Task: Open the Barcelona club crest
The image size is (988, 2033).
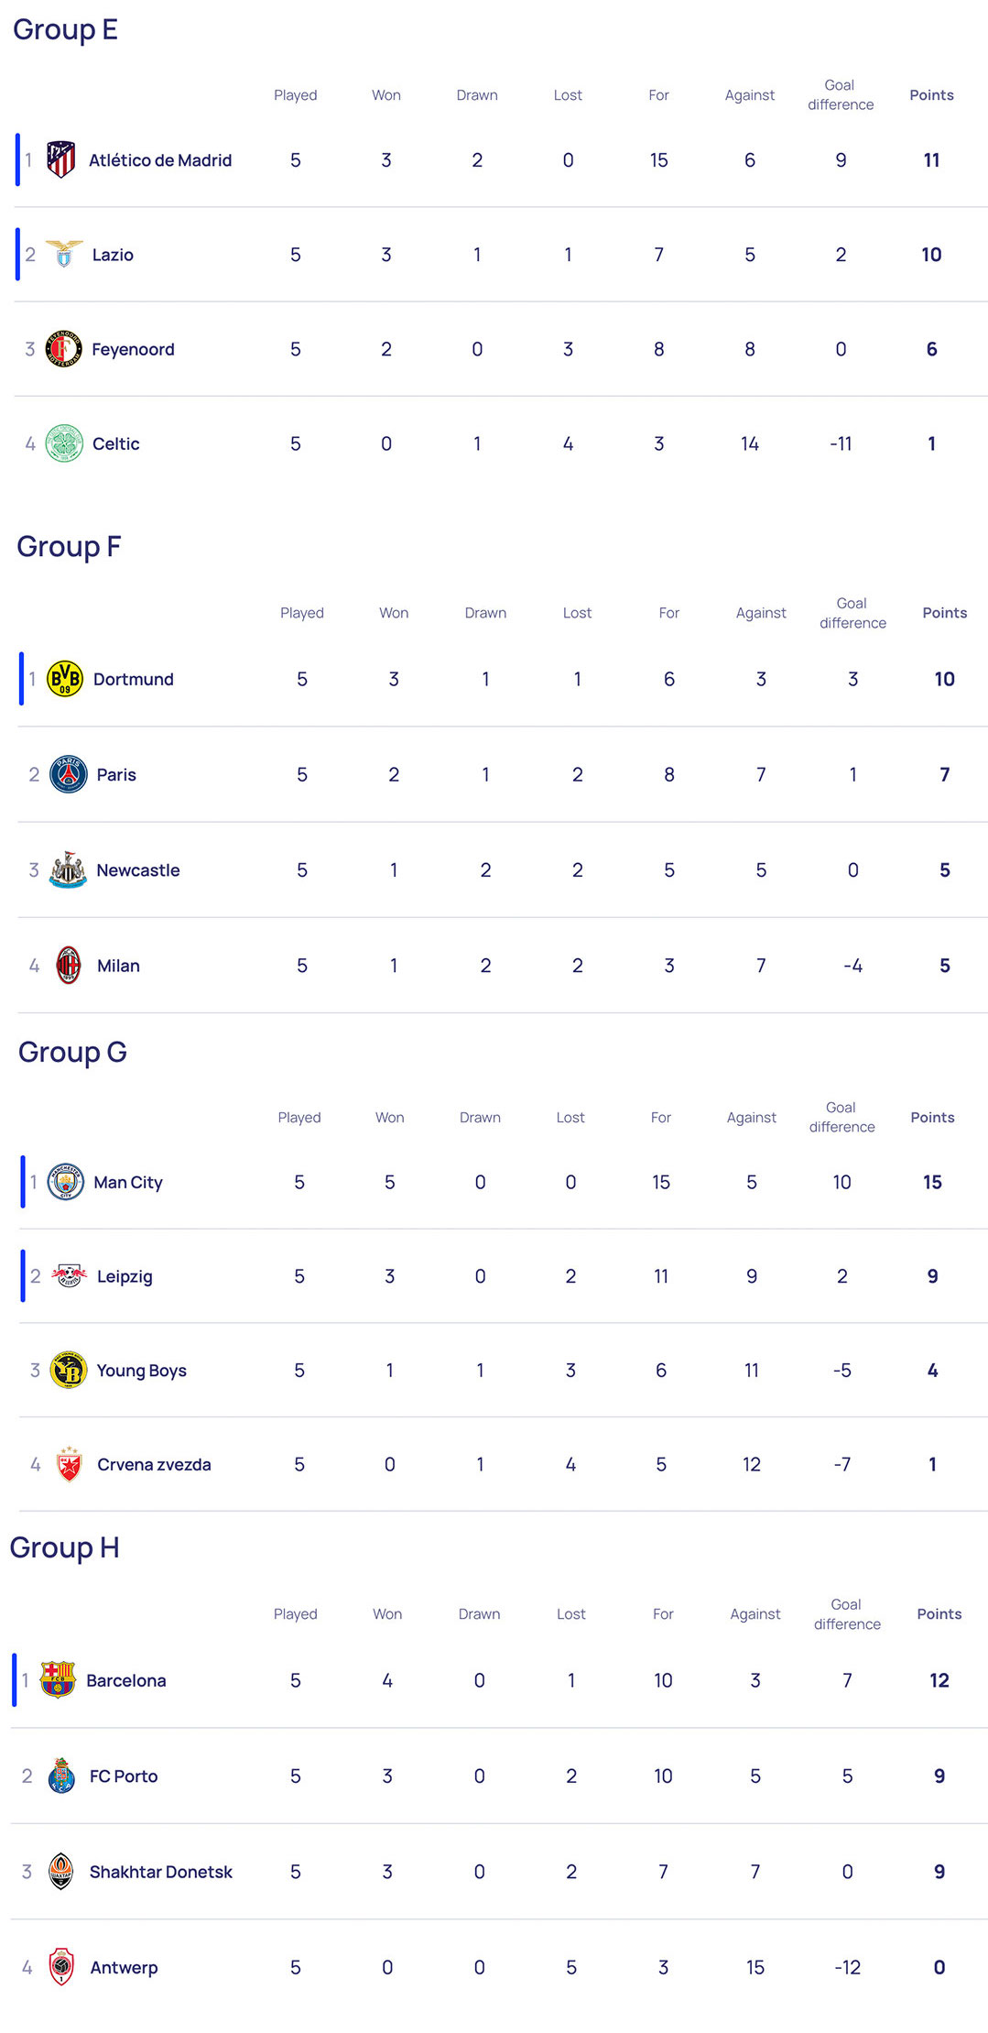Action: (58, 1679)
